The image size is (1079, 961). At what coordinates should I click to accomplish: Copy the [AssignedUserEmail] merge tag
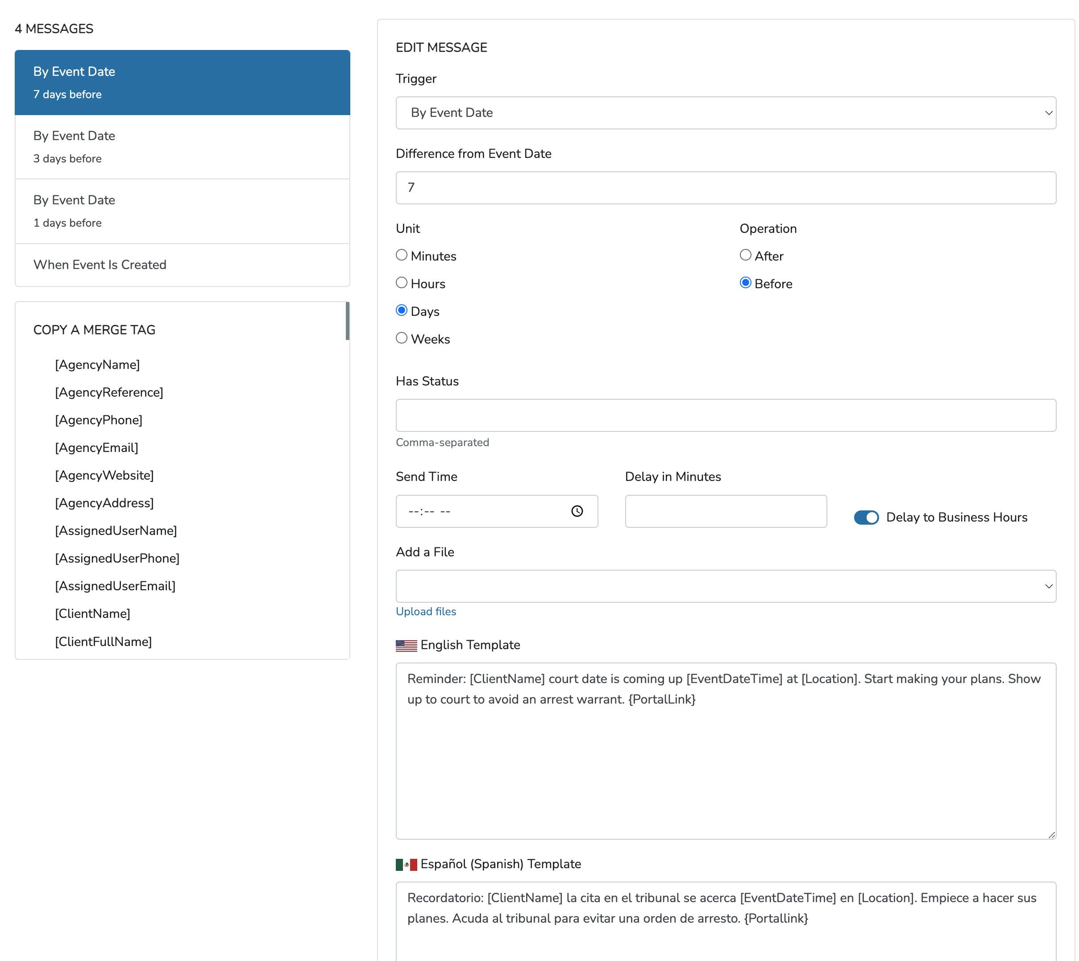pyautogui.click(x=115, y=586)
